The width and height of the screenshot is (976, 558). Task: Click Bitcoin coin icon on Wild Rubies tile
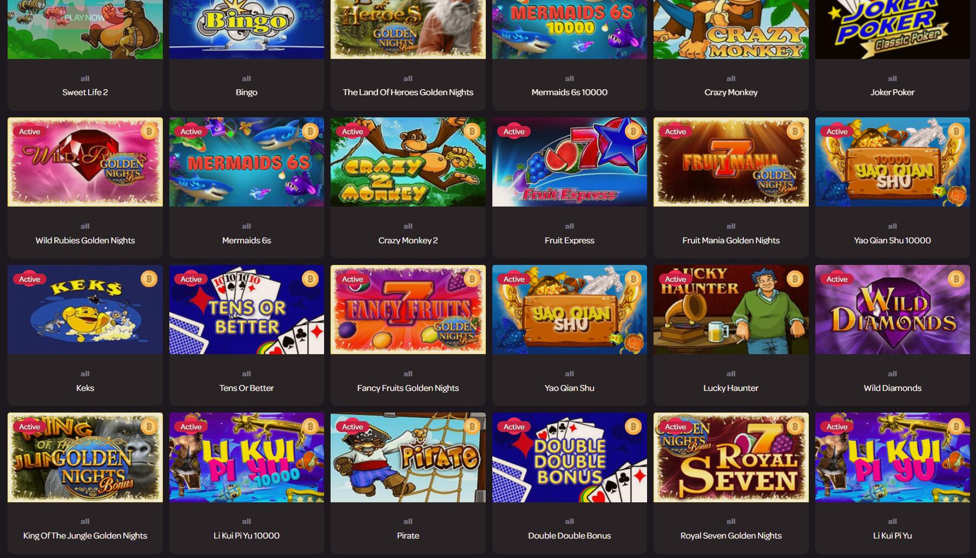click(x=149, y=131)
